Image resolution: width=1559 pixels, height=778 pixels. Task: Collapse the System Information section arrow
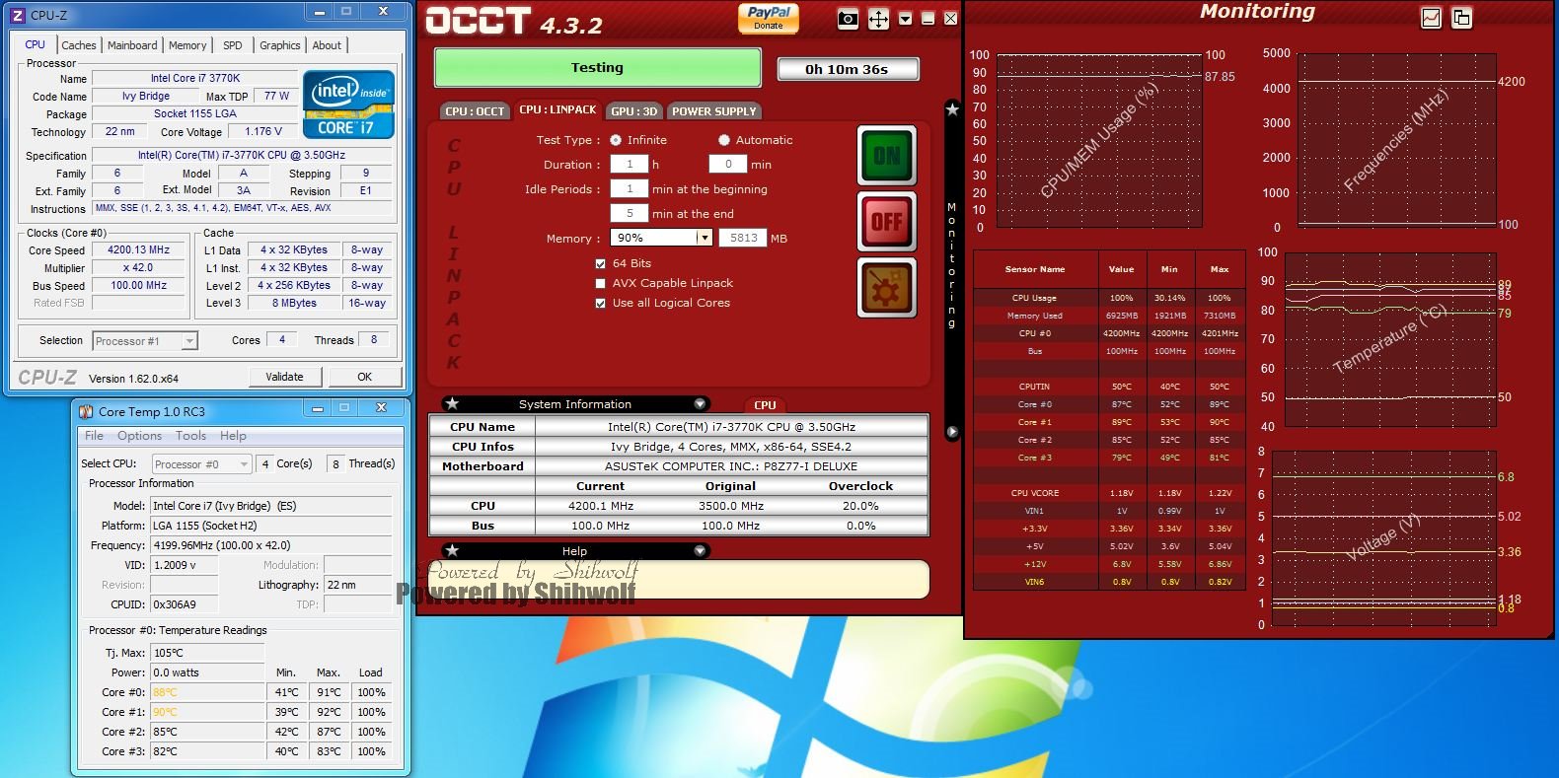click(700, 404)
